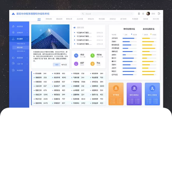Click the blue circular icon beside 458

[76, 56]
